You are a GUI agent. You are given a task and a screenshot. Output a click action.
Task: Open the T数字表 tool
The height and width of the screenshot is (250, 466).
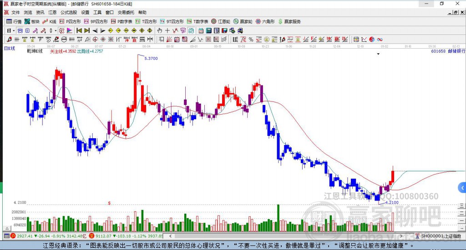[x=198, y=21]
